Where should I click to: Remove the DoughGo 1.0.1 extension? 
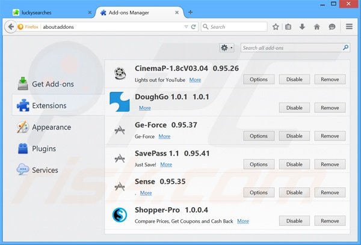click(x=330, y=108)
